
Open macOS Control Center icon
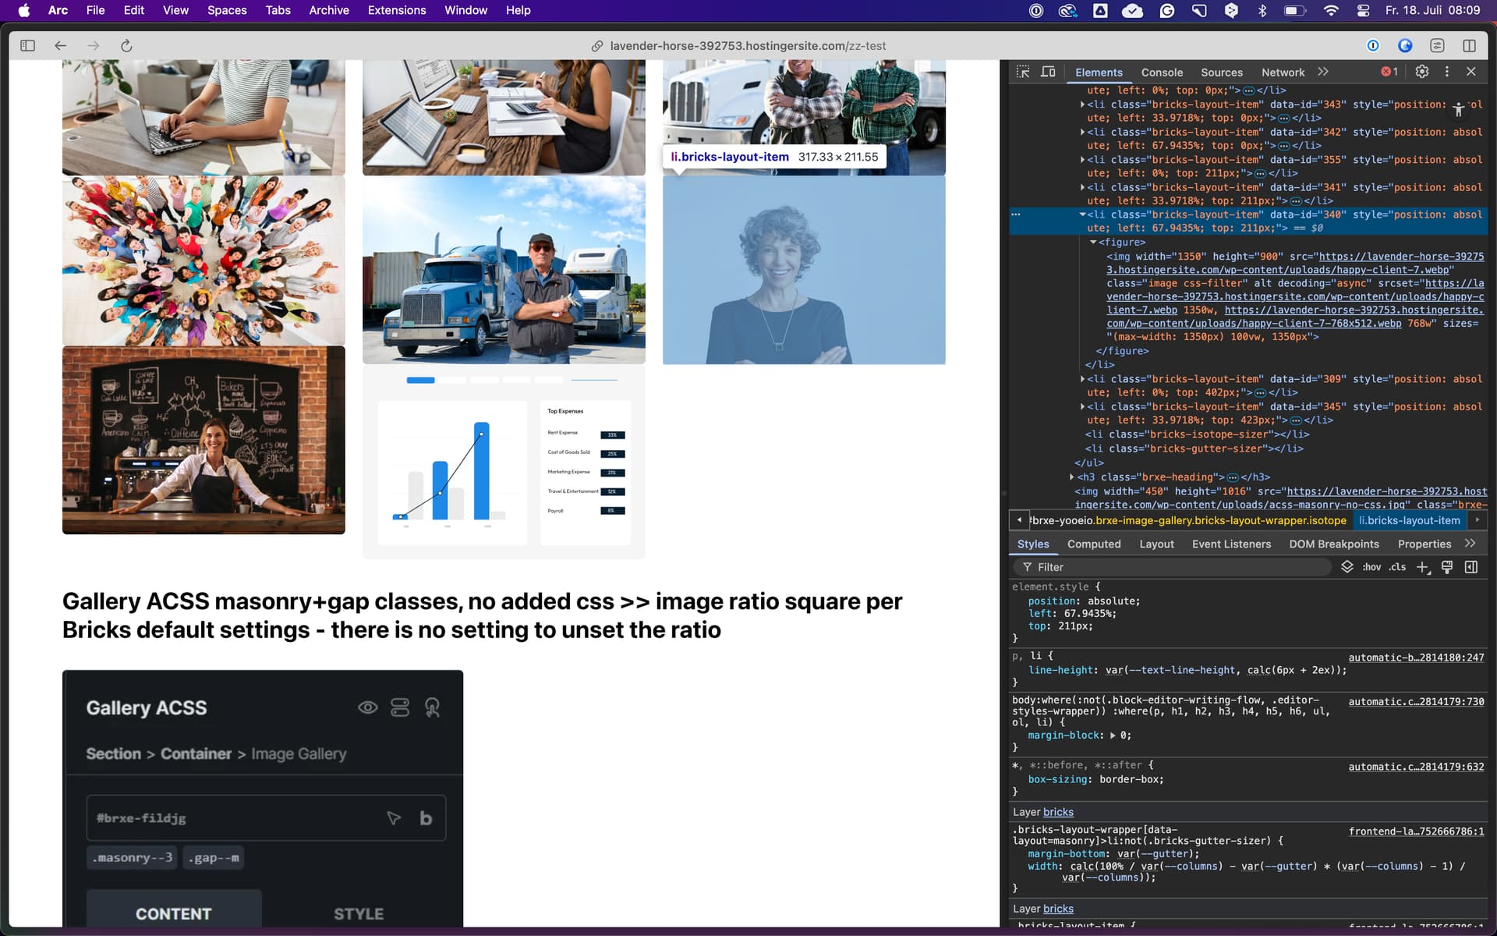click(x=1364, y=10)
